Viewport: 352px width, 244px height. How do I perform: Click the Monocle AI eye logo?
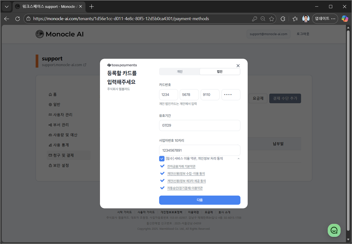[x=40, y=34]
